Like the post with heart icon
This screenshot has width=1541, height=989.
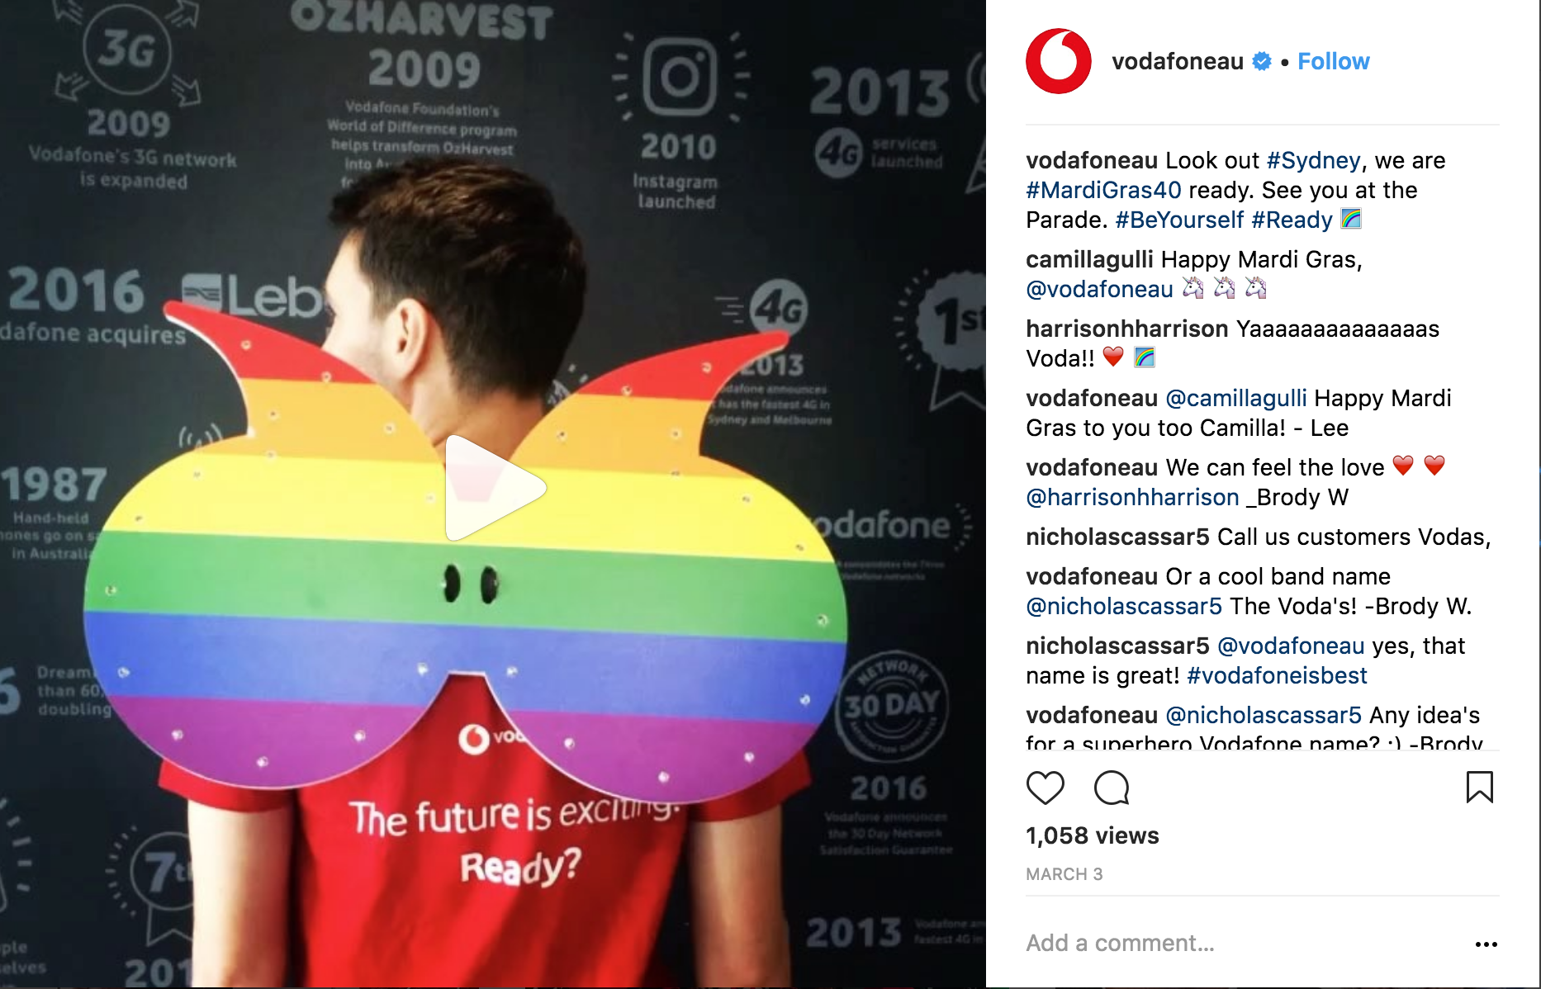[x=1045, y=788]
